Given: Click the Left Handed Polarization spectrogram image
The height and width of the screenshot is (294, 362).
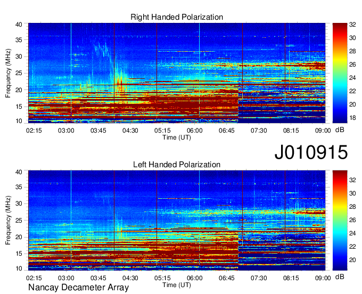Looking at the screenshot, I should (x=177, y=220).
